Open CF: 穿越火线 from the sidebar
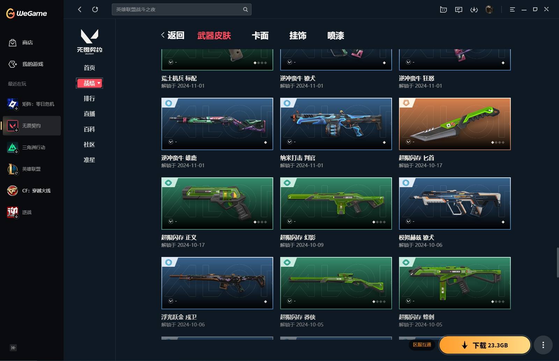Image resolution: width=559 pixels, height=361 pixels. tap(31, 191)
